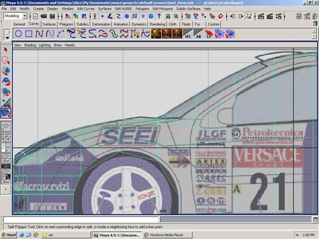Switch to single perspective view layout
This screenshot has width=319, height=239.
pyautogui.click(x=6, y=127)
